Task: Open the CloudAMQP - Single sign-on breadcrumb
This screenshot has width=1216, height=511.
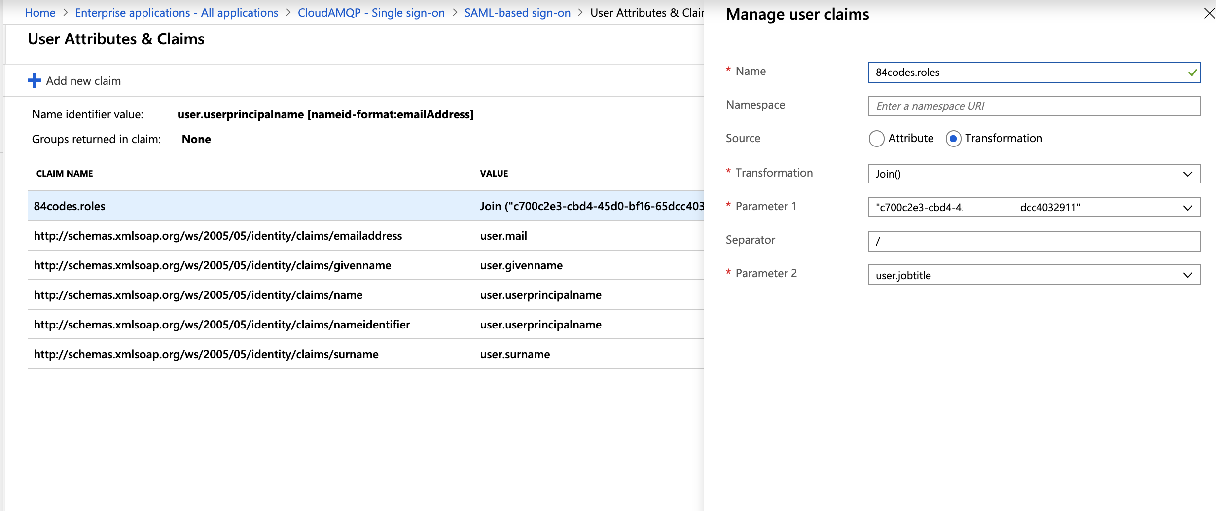Action: click(x=371, y=13)
